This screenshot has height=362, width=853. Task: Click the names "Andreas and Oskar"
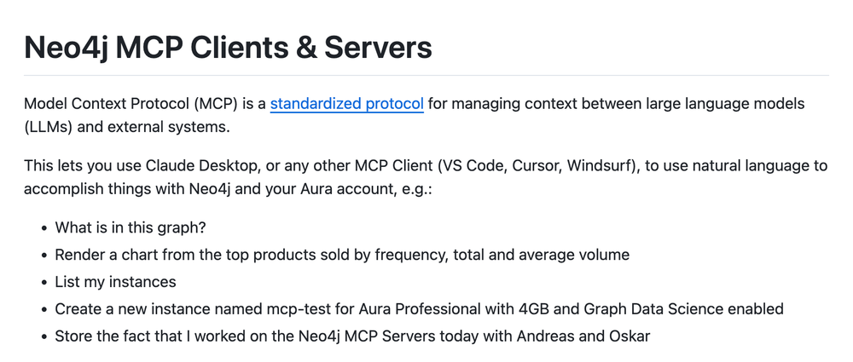click(x=589, y=336)
